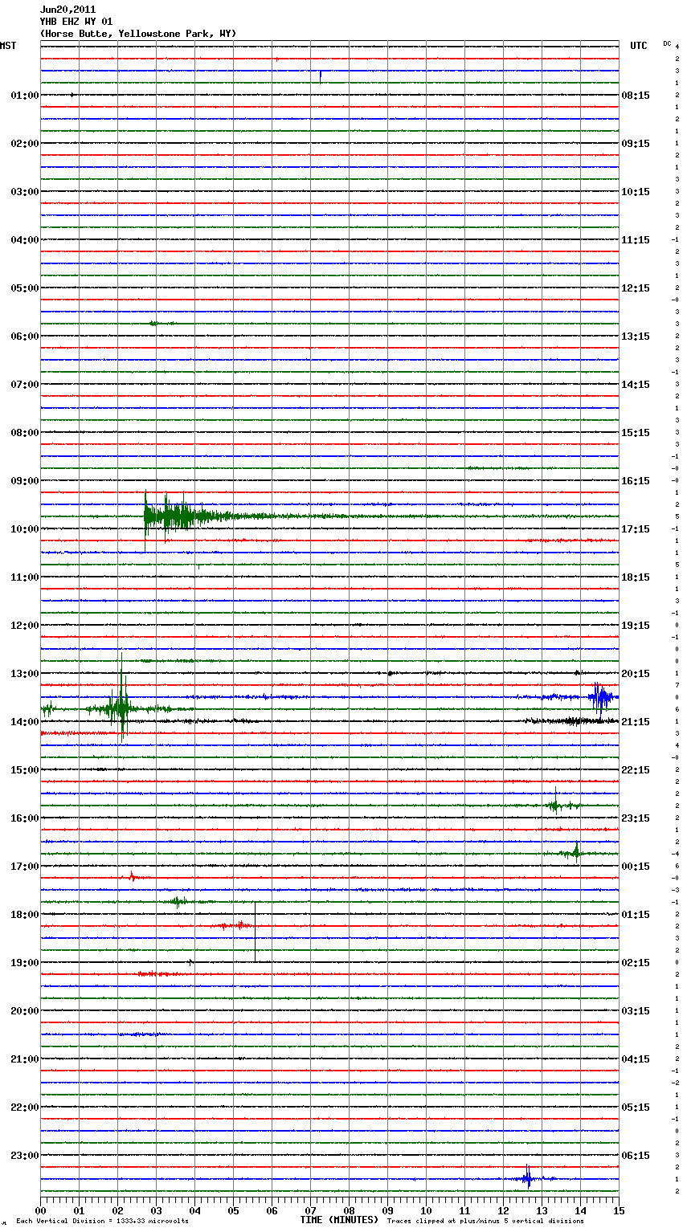
Task: Select the 22:00 MST row label
Action: (x=25, y=1108)
